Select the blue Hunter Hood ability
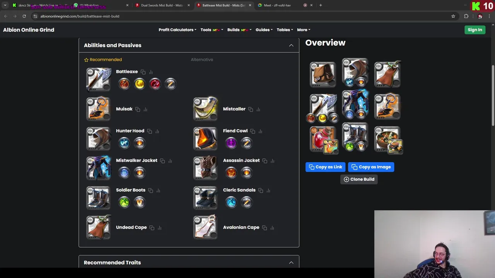 [x=124, y=143]
